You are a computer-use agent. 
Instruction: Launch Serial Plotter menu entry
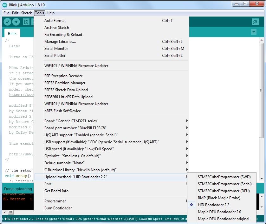(112, 55)
